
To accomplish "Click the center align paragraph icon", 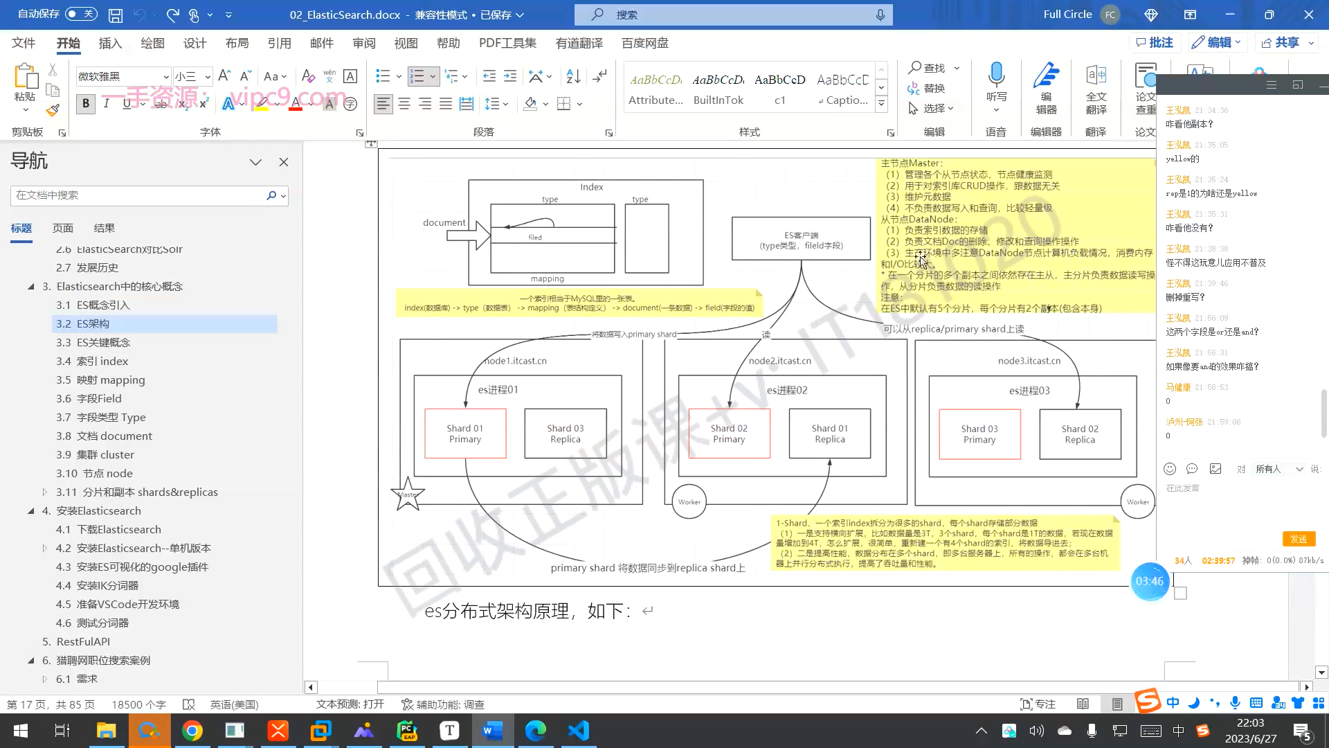I will point(404,104).
